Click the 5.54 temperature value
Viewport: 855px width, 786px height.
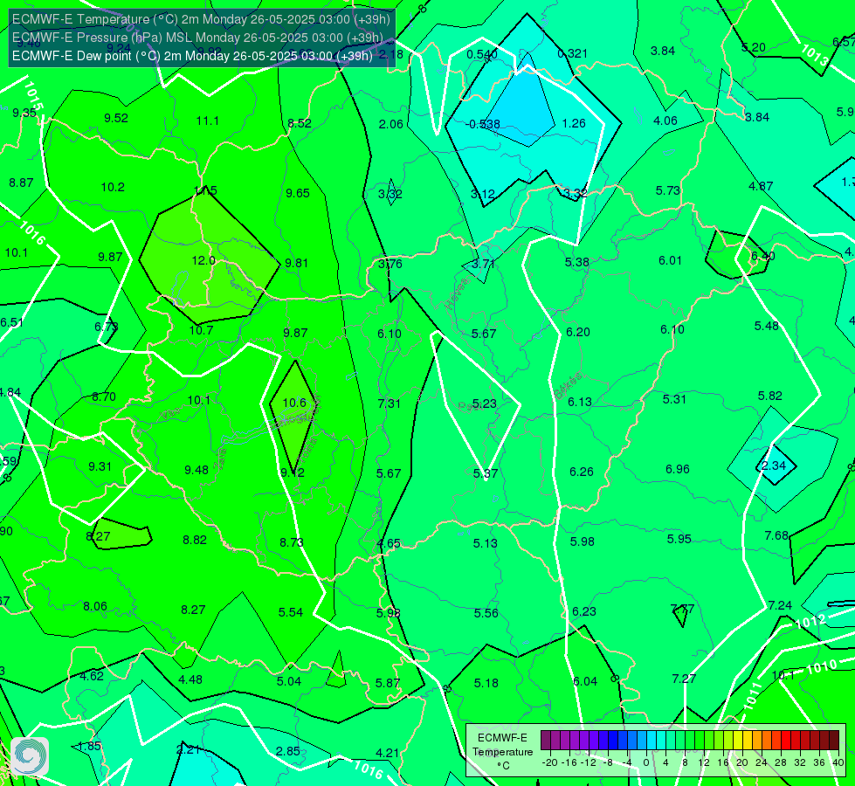(291, 612)
